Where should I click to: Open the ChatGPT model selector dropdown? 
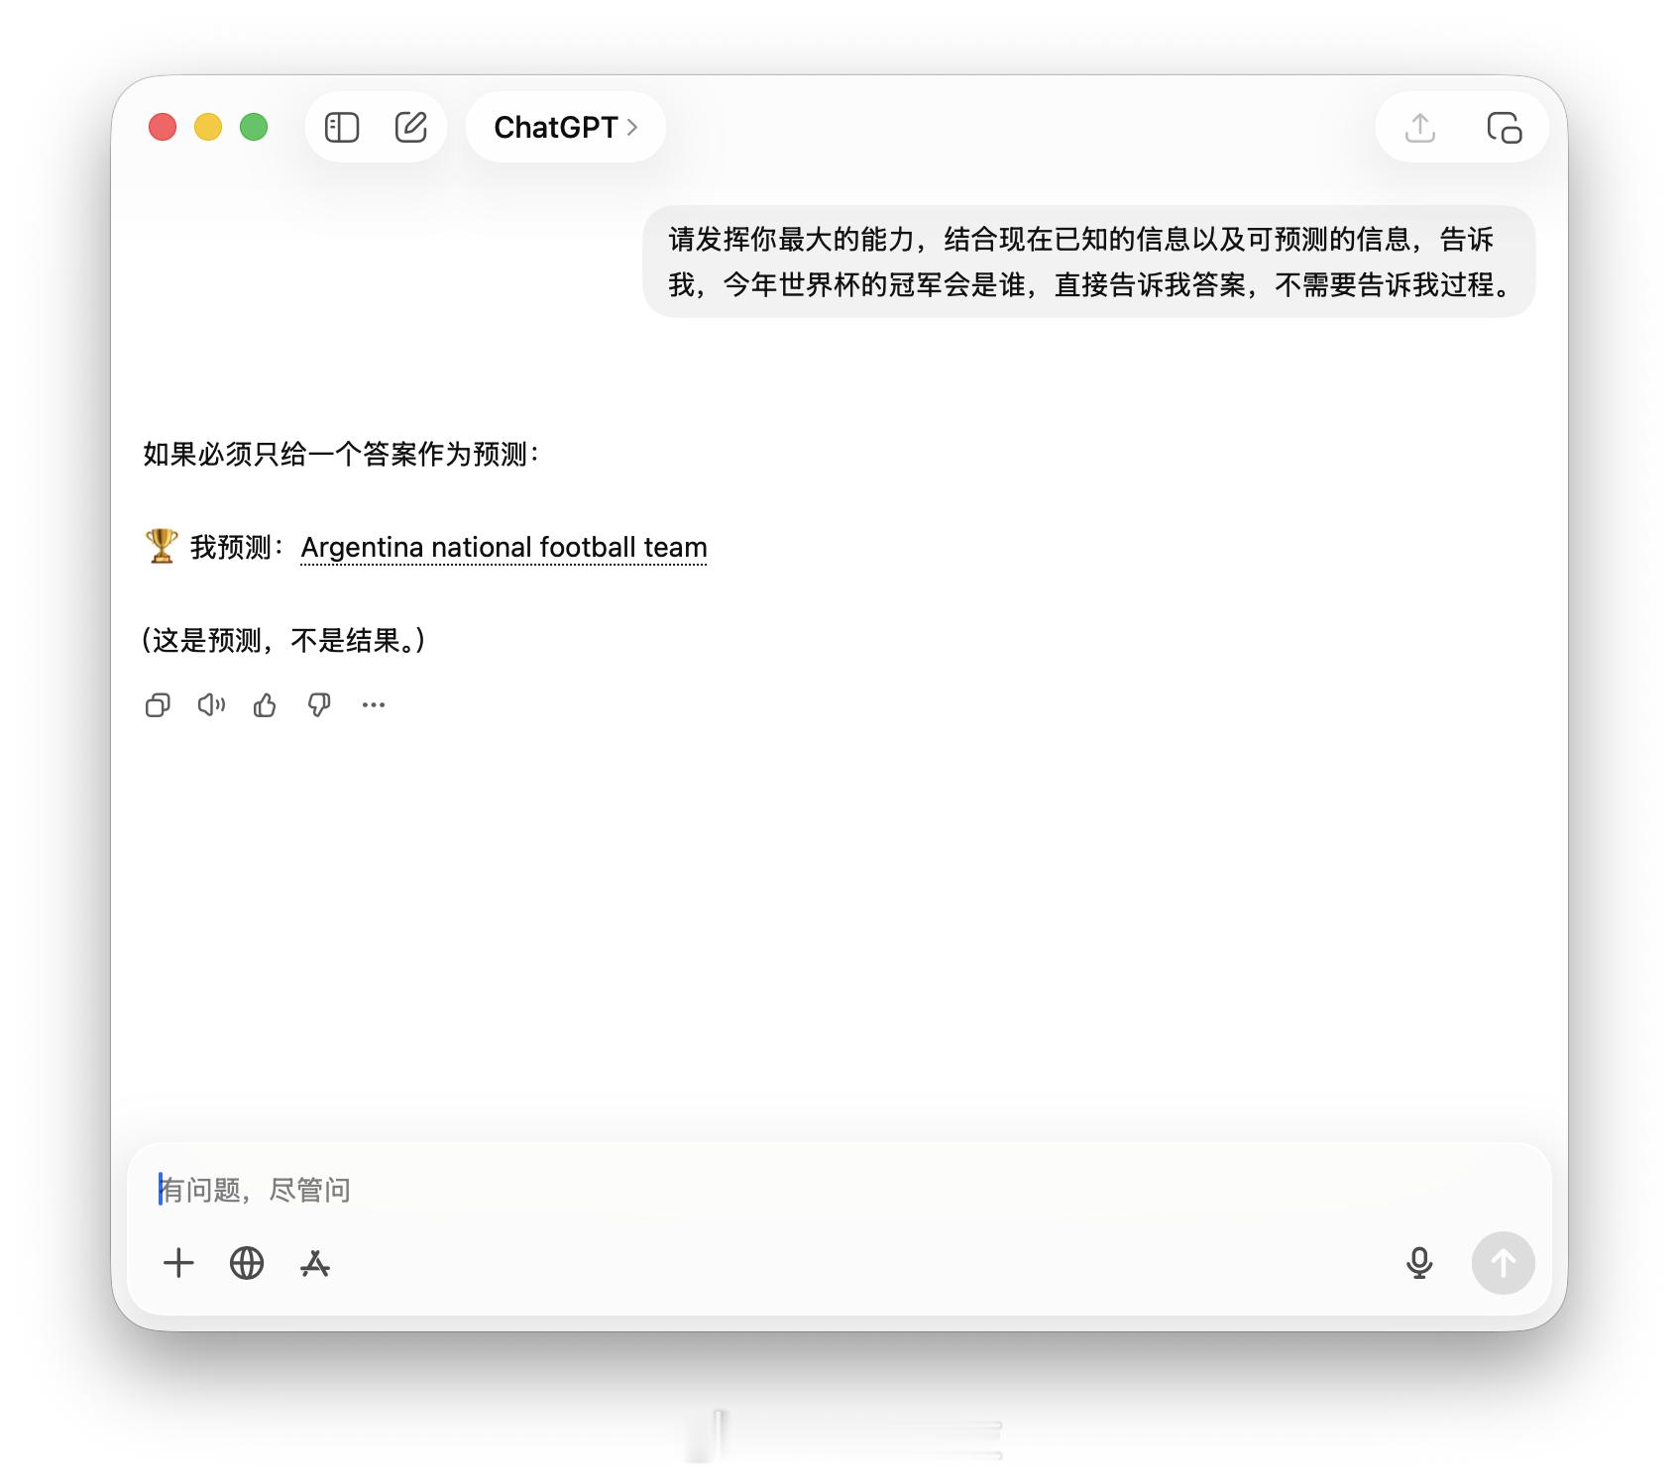tap(565, 127)
